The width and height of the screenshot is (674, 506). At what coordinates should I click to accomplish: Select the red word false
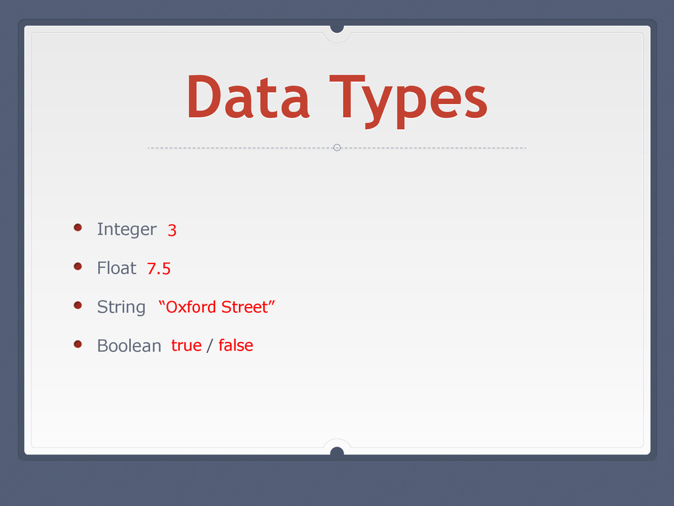[236, 345]
